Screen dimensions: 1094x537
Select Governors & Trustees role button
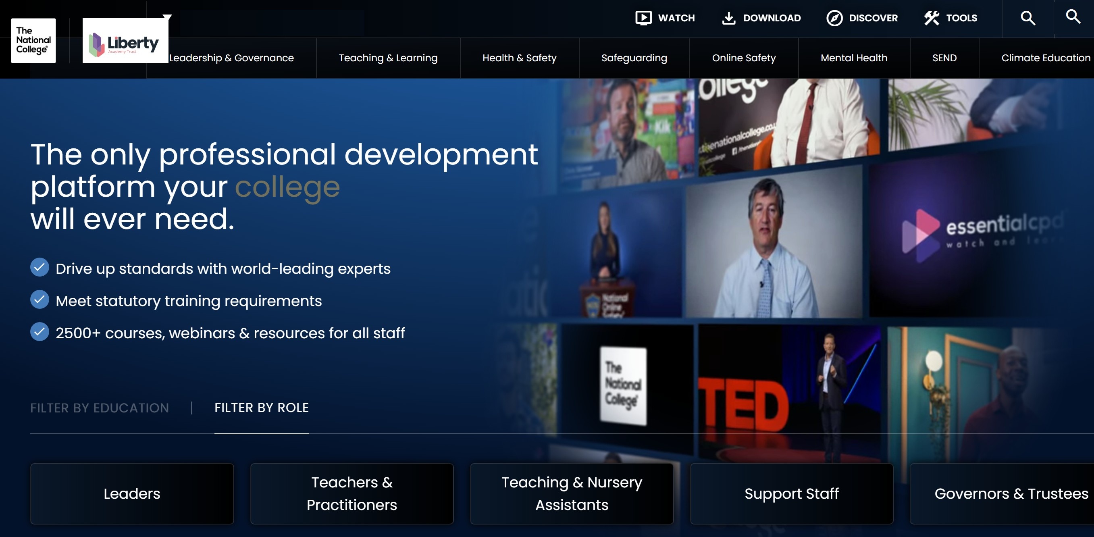click(1002, 494)
